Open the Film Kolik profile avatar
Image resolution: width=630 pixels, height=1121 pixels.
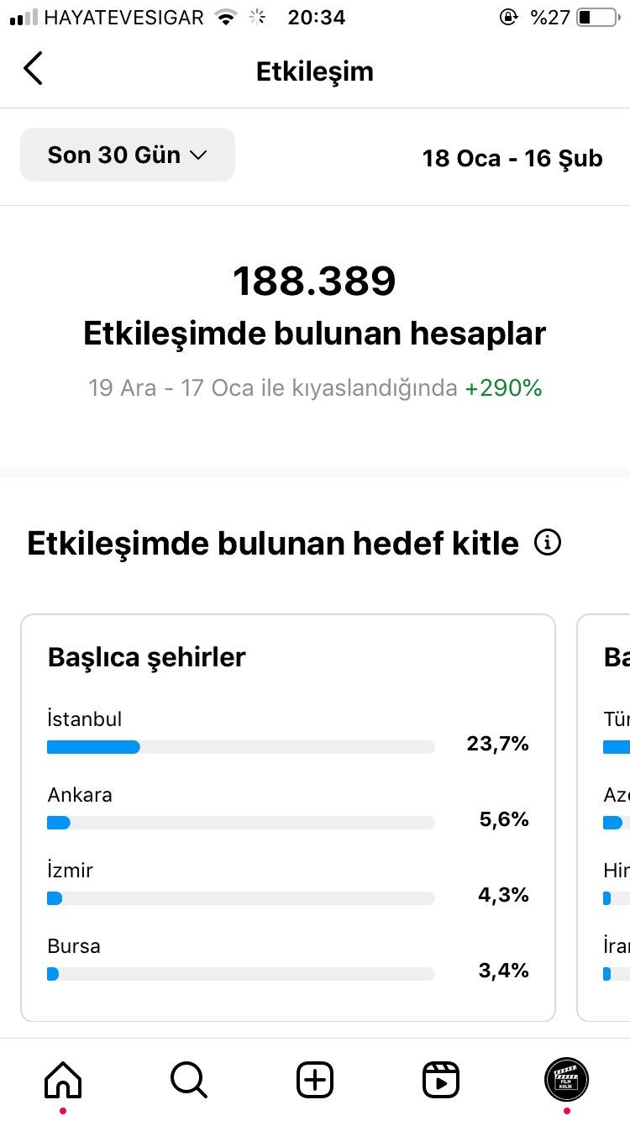pos(567,1079)
